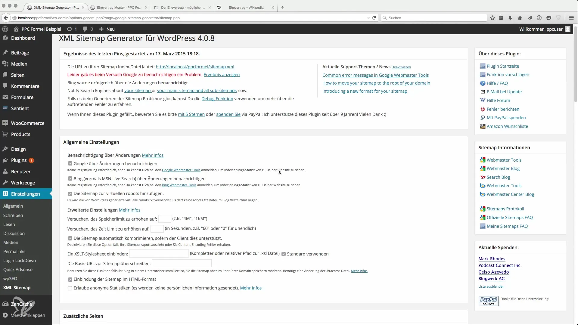The width and height of the screenshot is (578, 325).
Task: Open the wpSEO settings submenu item
Action: [10, 279]
